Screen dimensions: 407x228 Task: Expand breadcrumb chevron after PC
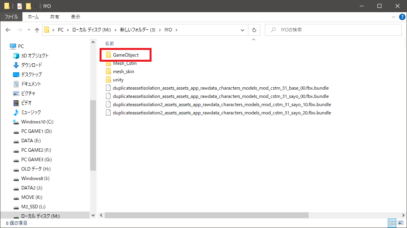point(68,30)
